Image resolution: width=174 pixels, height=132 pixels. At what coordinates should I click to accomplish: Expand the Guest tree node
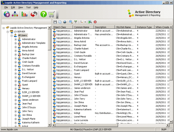pyautogui.click(x=15, y=85)
